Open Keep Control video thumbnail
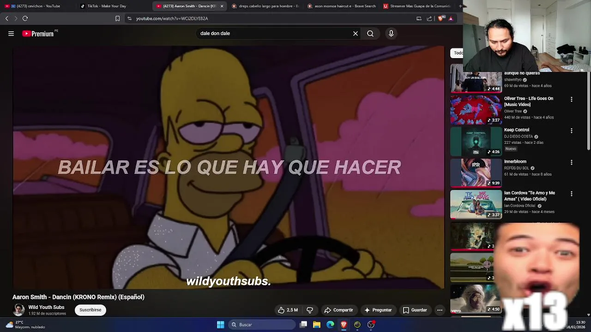The image size is (591, 332). tap(476, 141)
